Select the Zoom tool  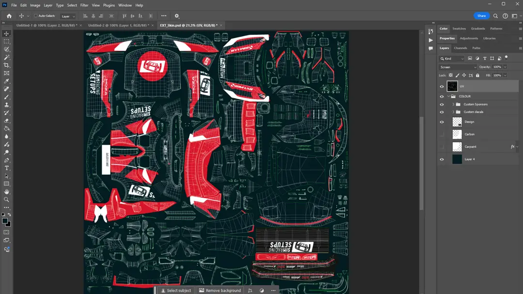point(7,199)
